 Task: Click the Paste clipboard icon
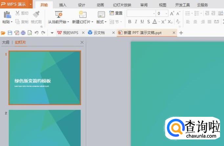tap(7, 15)
